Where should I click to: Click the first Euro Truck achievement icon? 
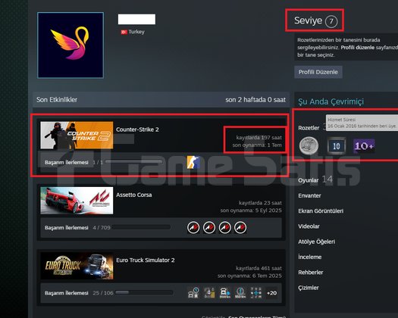(193, 293)
